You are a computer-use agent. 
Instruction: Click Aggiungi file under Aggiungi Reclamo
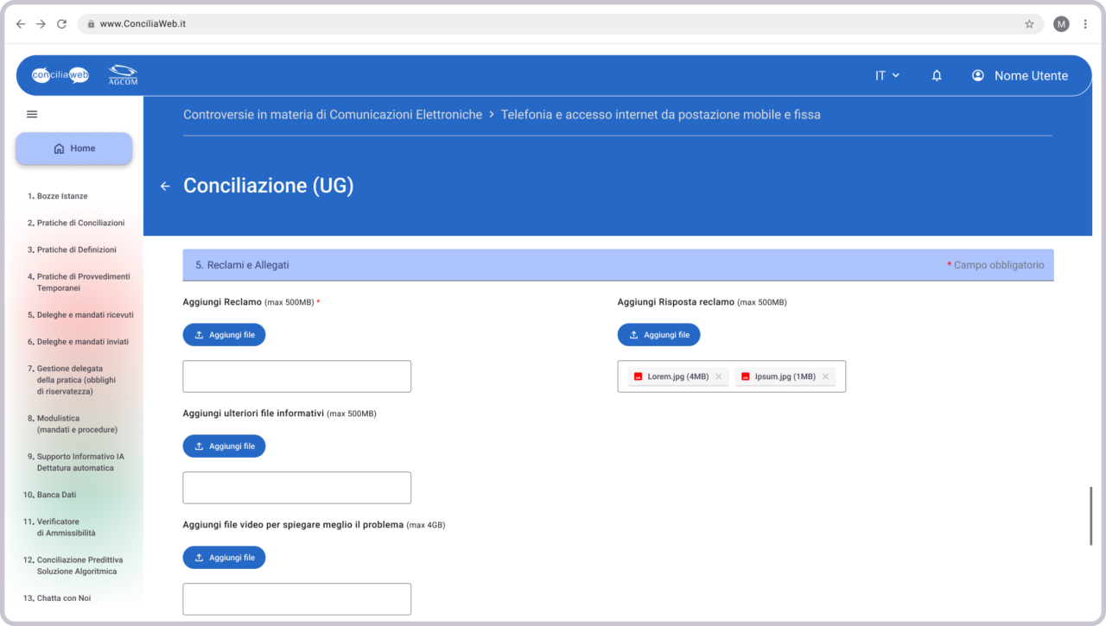[x=224, y=335]
